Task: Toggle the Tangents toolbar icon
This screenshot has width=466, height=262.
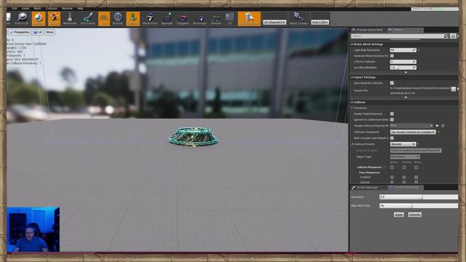Action: [183, 18]
